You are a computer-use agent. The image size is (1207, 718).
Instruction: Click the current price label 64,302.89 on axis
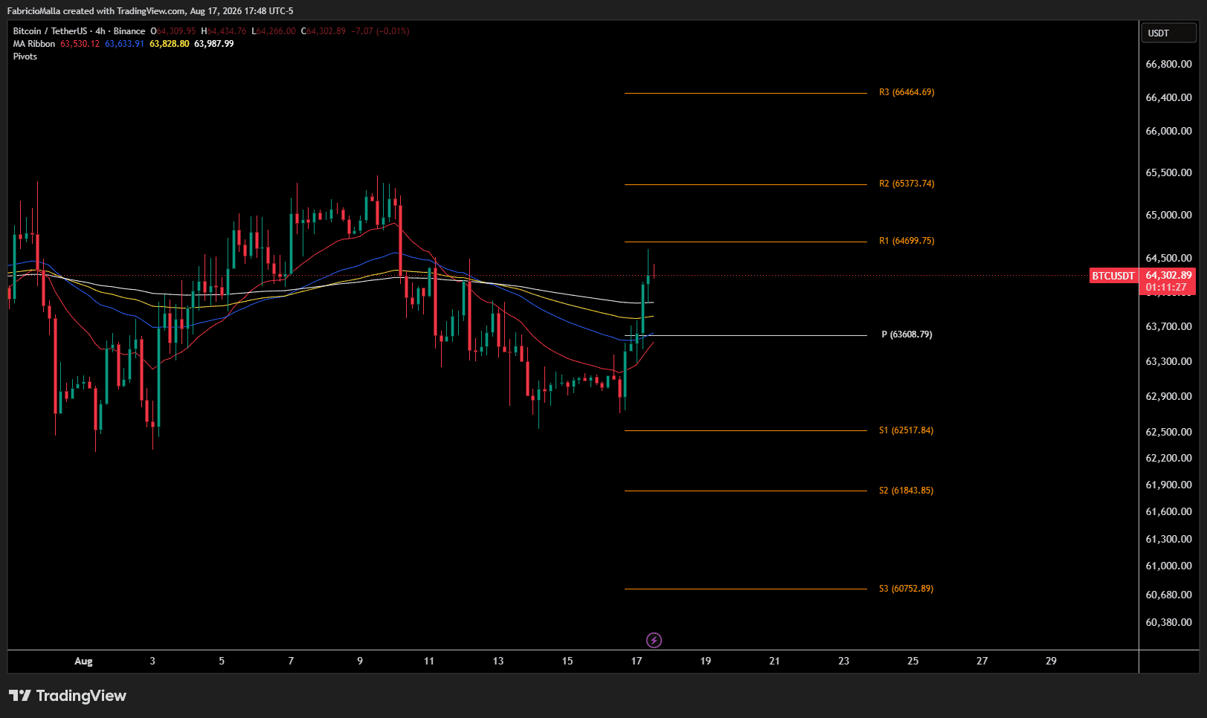1168,275
